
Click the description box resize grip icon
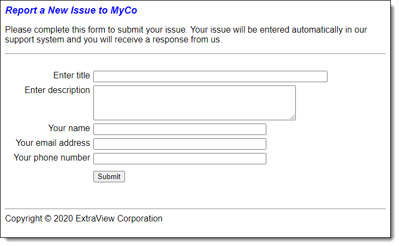pyautogui.click(x=293, y=117)
